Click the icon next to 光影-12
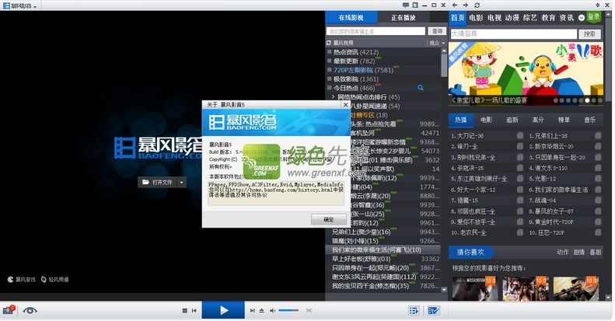Image resolution: width=615 pixels, height=321 pixels. click(598, 178)
